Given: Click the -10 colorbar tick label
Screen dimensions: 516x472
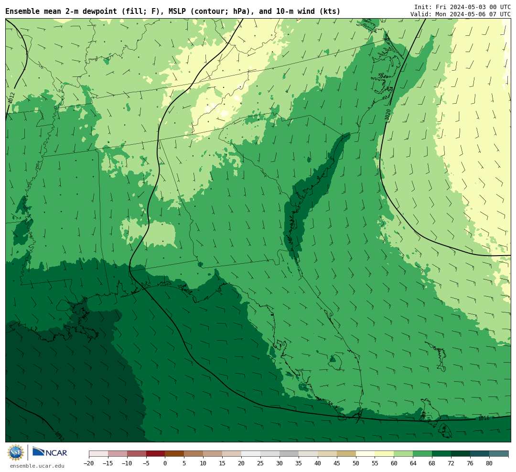Looking at the screenshot, I should 127,463.
